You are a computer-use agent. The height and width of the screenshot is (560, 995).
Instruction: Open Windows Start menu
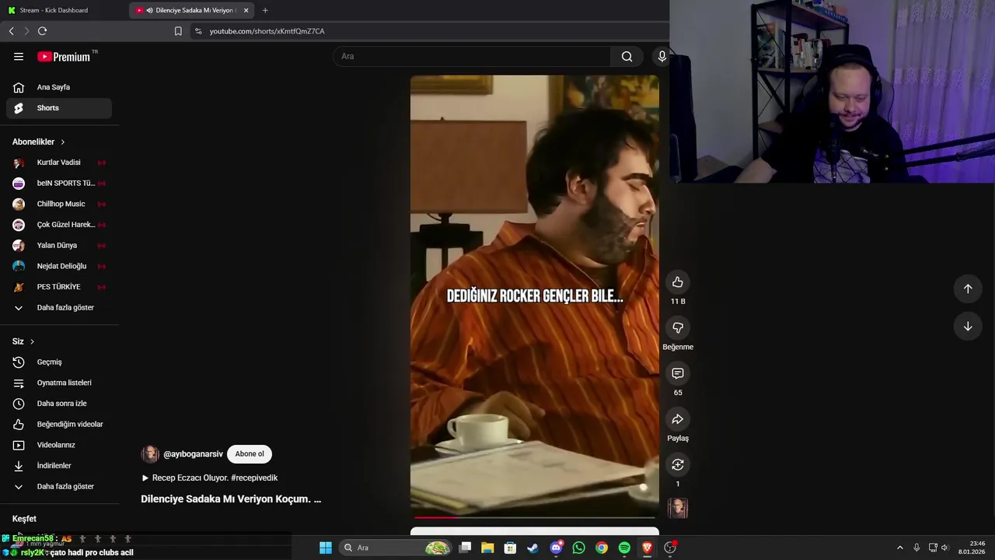[x=326, y=548]
